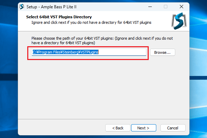Viewport: 207px width, 138px height.
Task: Click the VST plugins path text field
Action: click(x=89, y=52)
